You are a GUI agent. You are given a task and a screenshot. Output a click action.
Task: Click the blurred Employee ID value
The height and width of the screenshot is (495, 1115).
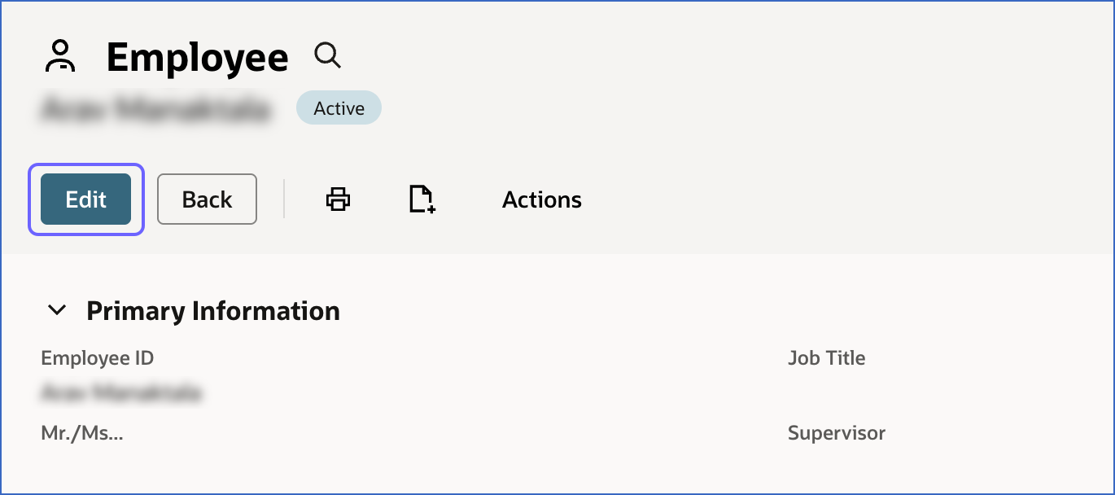[x=120, y=394]
